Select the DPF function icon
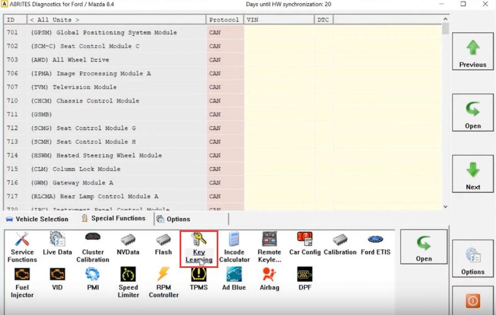The width and height of the screenshot is (496, 315). 305,279
